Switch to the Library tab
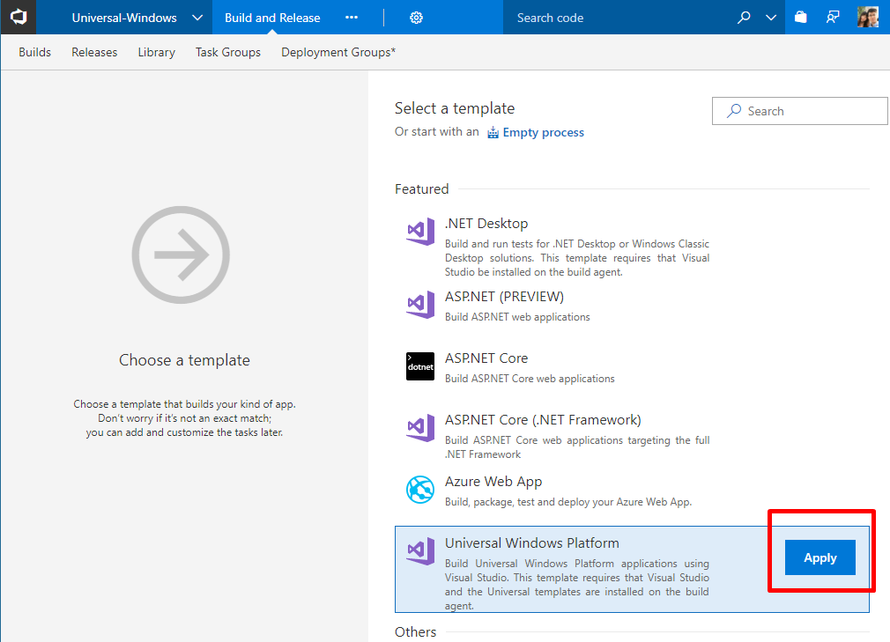The height and width of the screenshot is (642, 890). [157, 52]
